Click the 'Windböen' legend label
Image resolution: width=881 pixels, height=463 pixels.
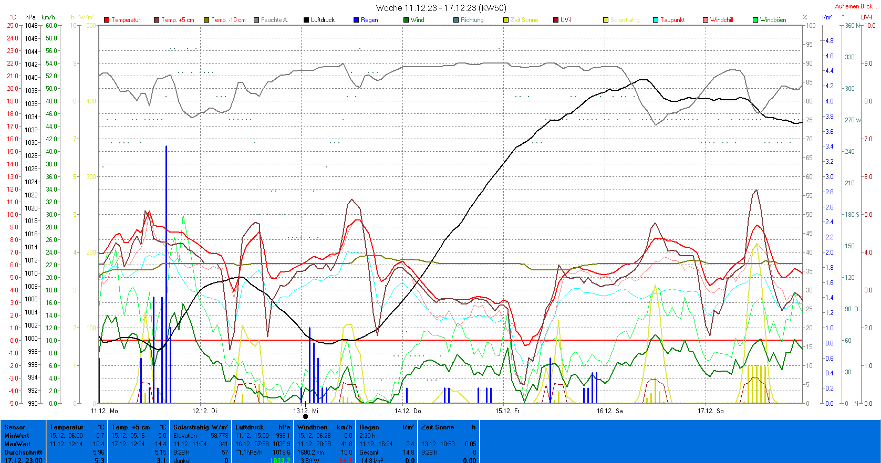click(x=773, y=20)
